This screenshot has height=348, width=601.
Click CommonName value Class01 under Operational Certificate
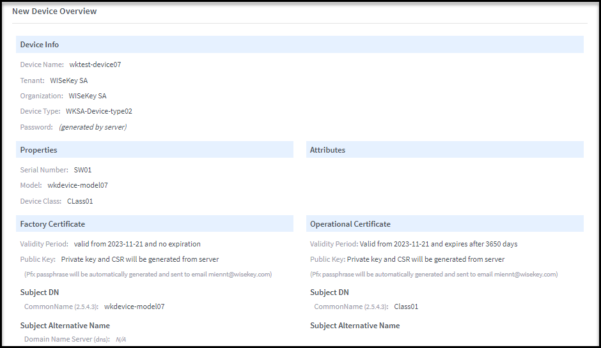pyautogui.click(x=406, y=306)
